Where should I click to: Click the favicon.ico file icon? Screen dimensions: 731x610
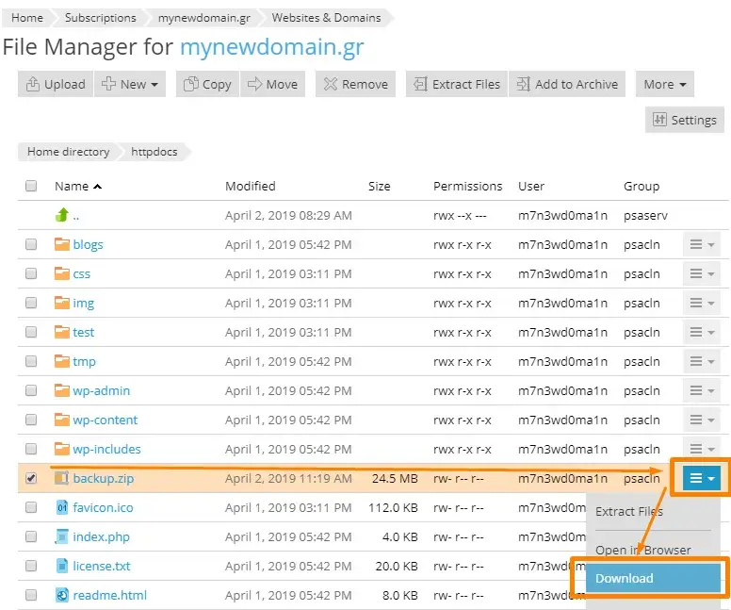click(62, 507)
